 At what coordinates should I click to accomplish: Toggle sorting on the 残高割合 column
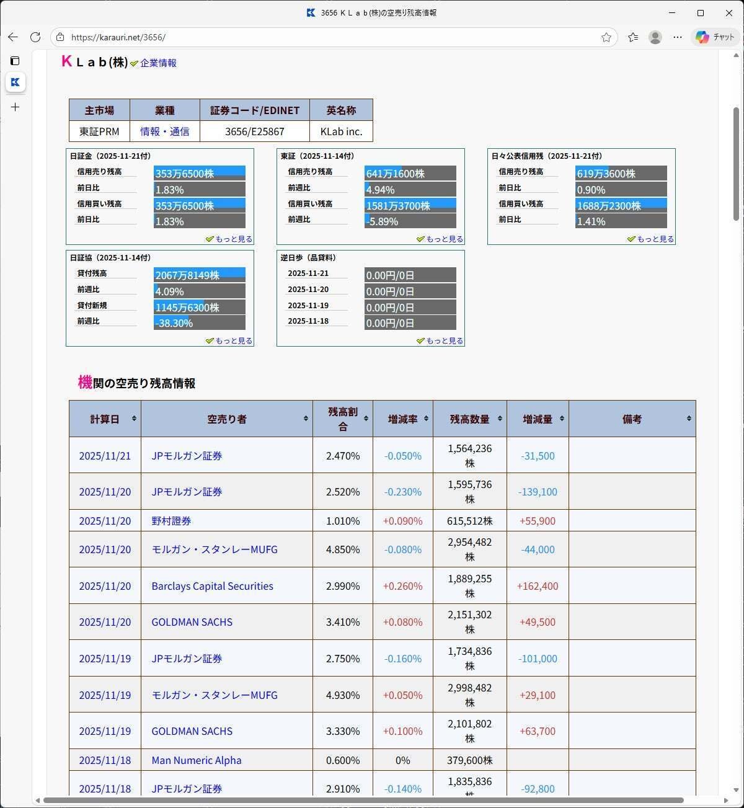[x=366, y=419]
